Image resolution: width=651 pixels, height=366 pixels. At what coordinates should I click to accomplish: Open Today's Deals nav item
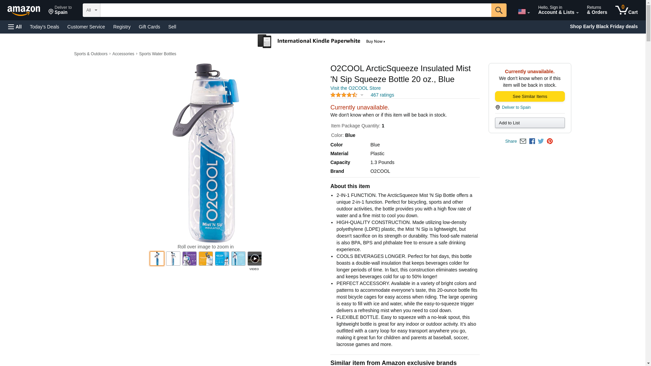tap(44, 27)
